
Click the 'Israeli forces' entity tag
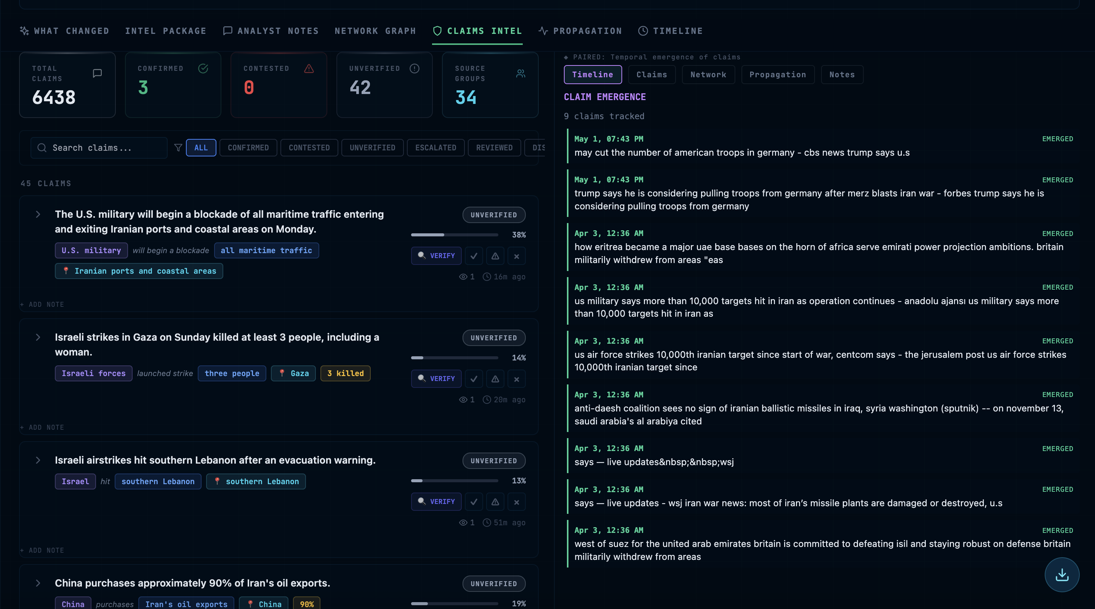[93, 373]
